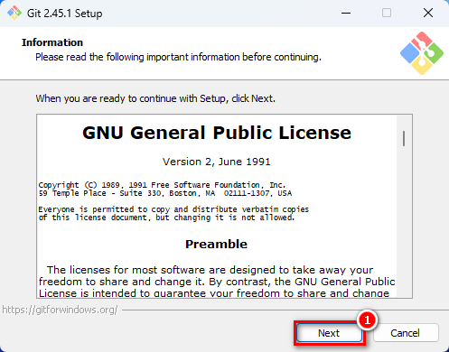Click the Preamble heading in license text
This screenshot has height=352, width=449.
pyautogui.click(x=216, y=244)
